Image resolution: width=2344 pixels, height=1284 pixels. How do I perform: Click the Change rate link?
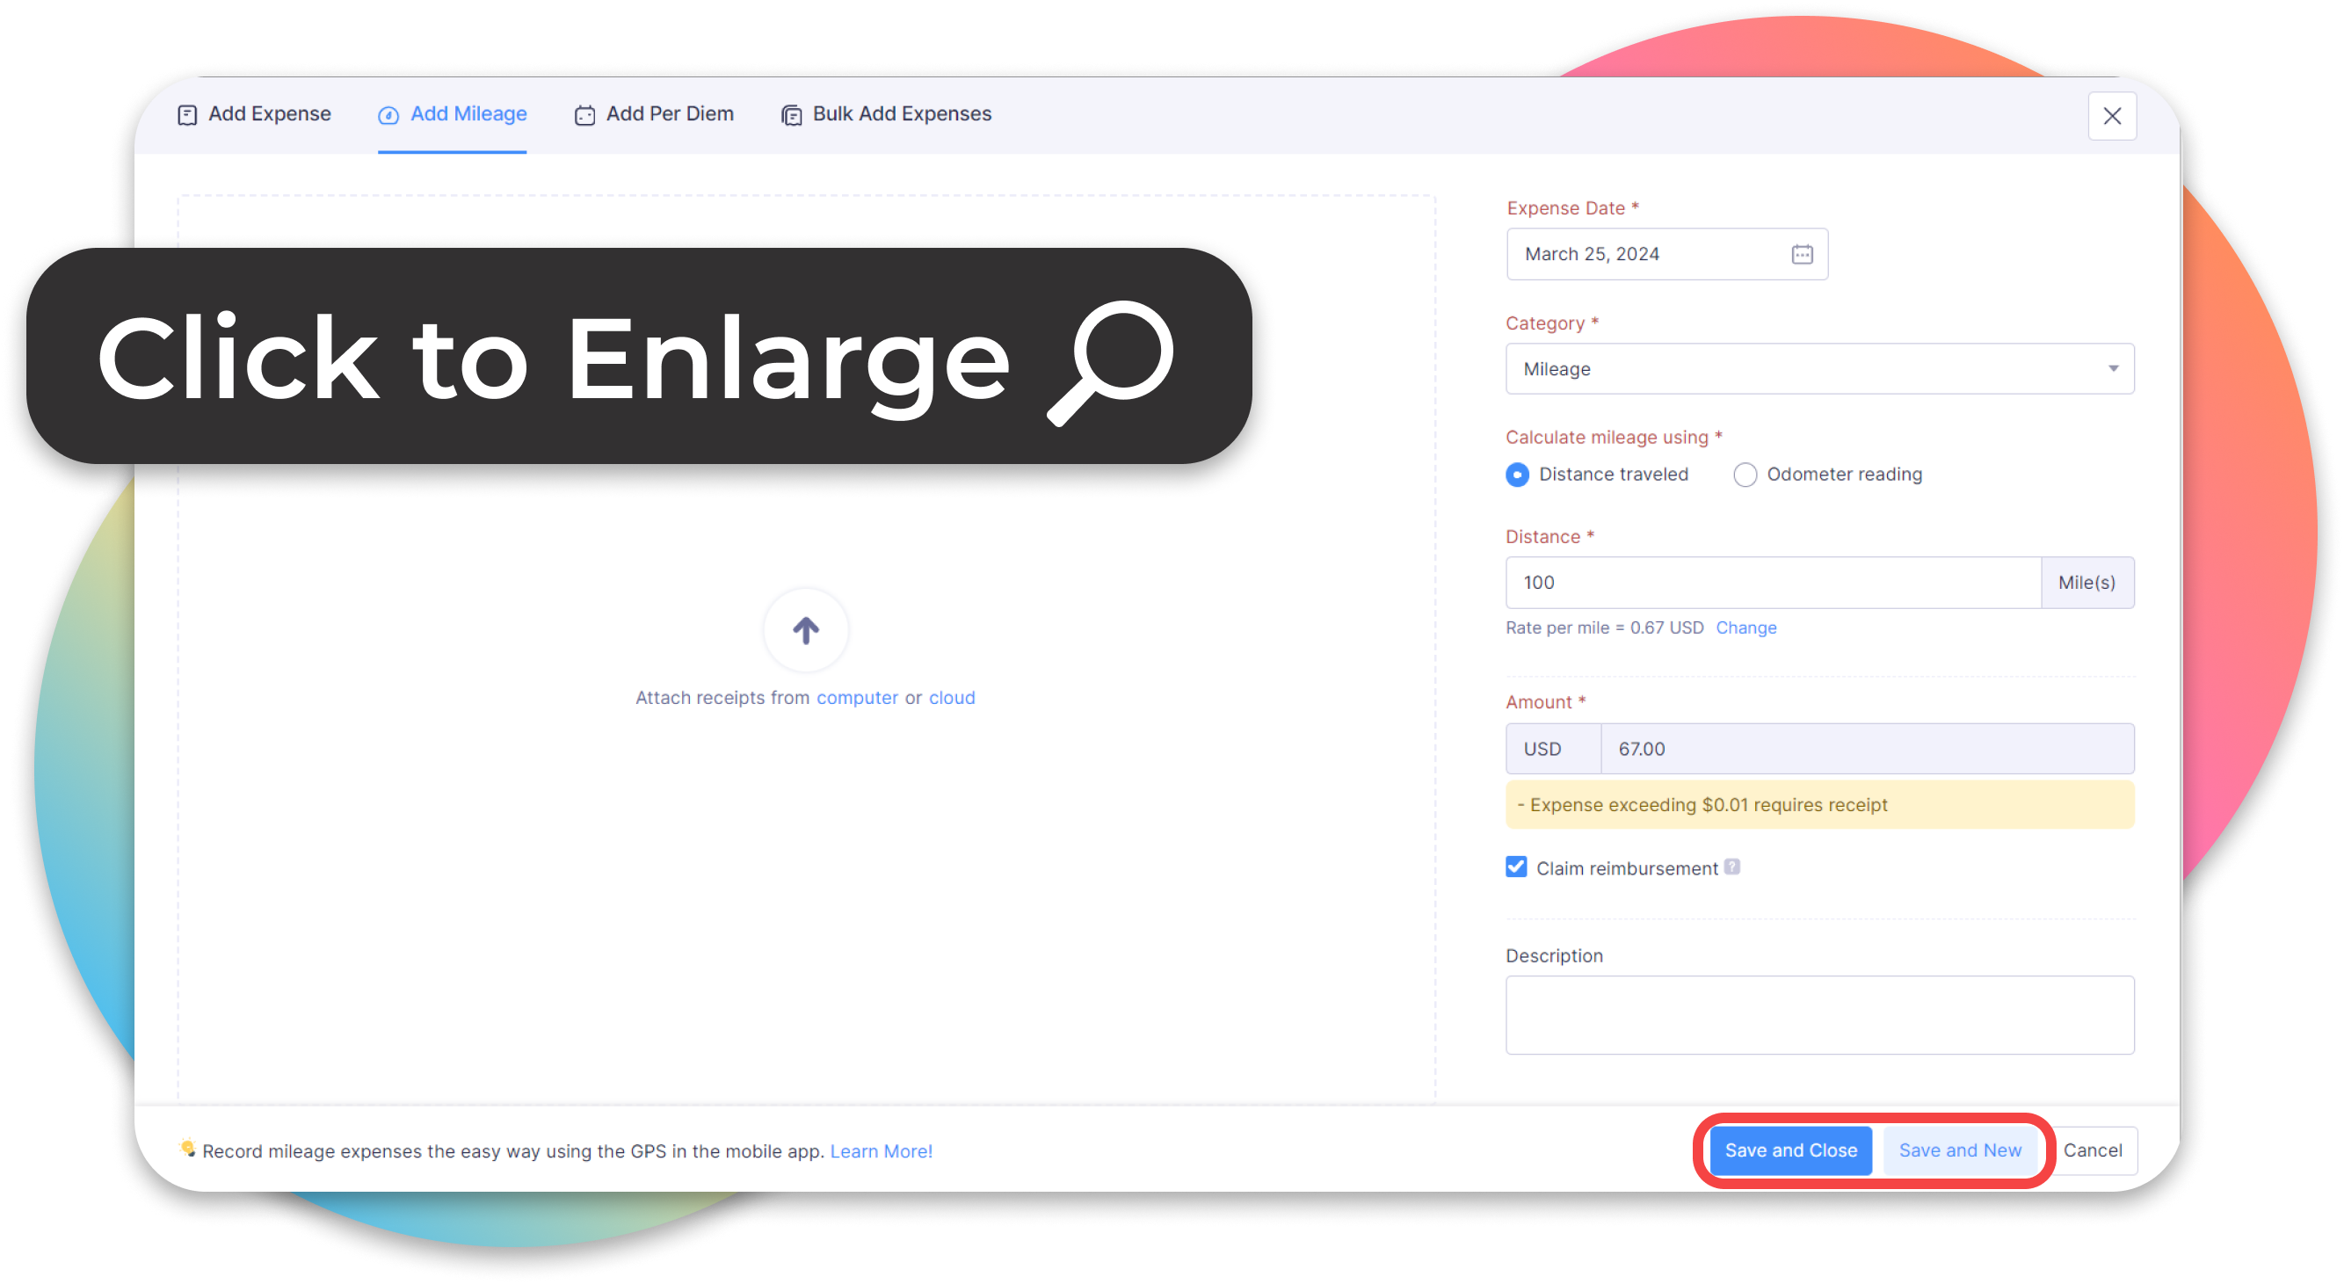tap(1745, 627)
